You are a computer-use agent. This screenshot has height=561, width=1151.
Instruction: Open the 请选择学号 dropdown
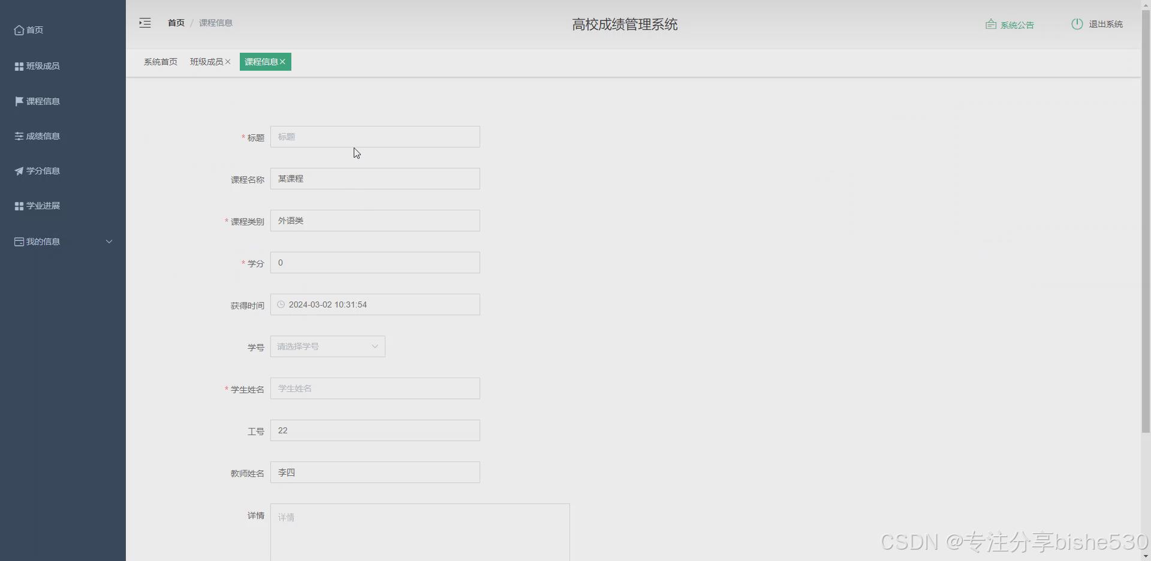[x=328, y=346]
